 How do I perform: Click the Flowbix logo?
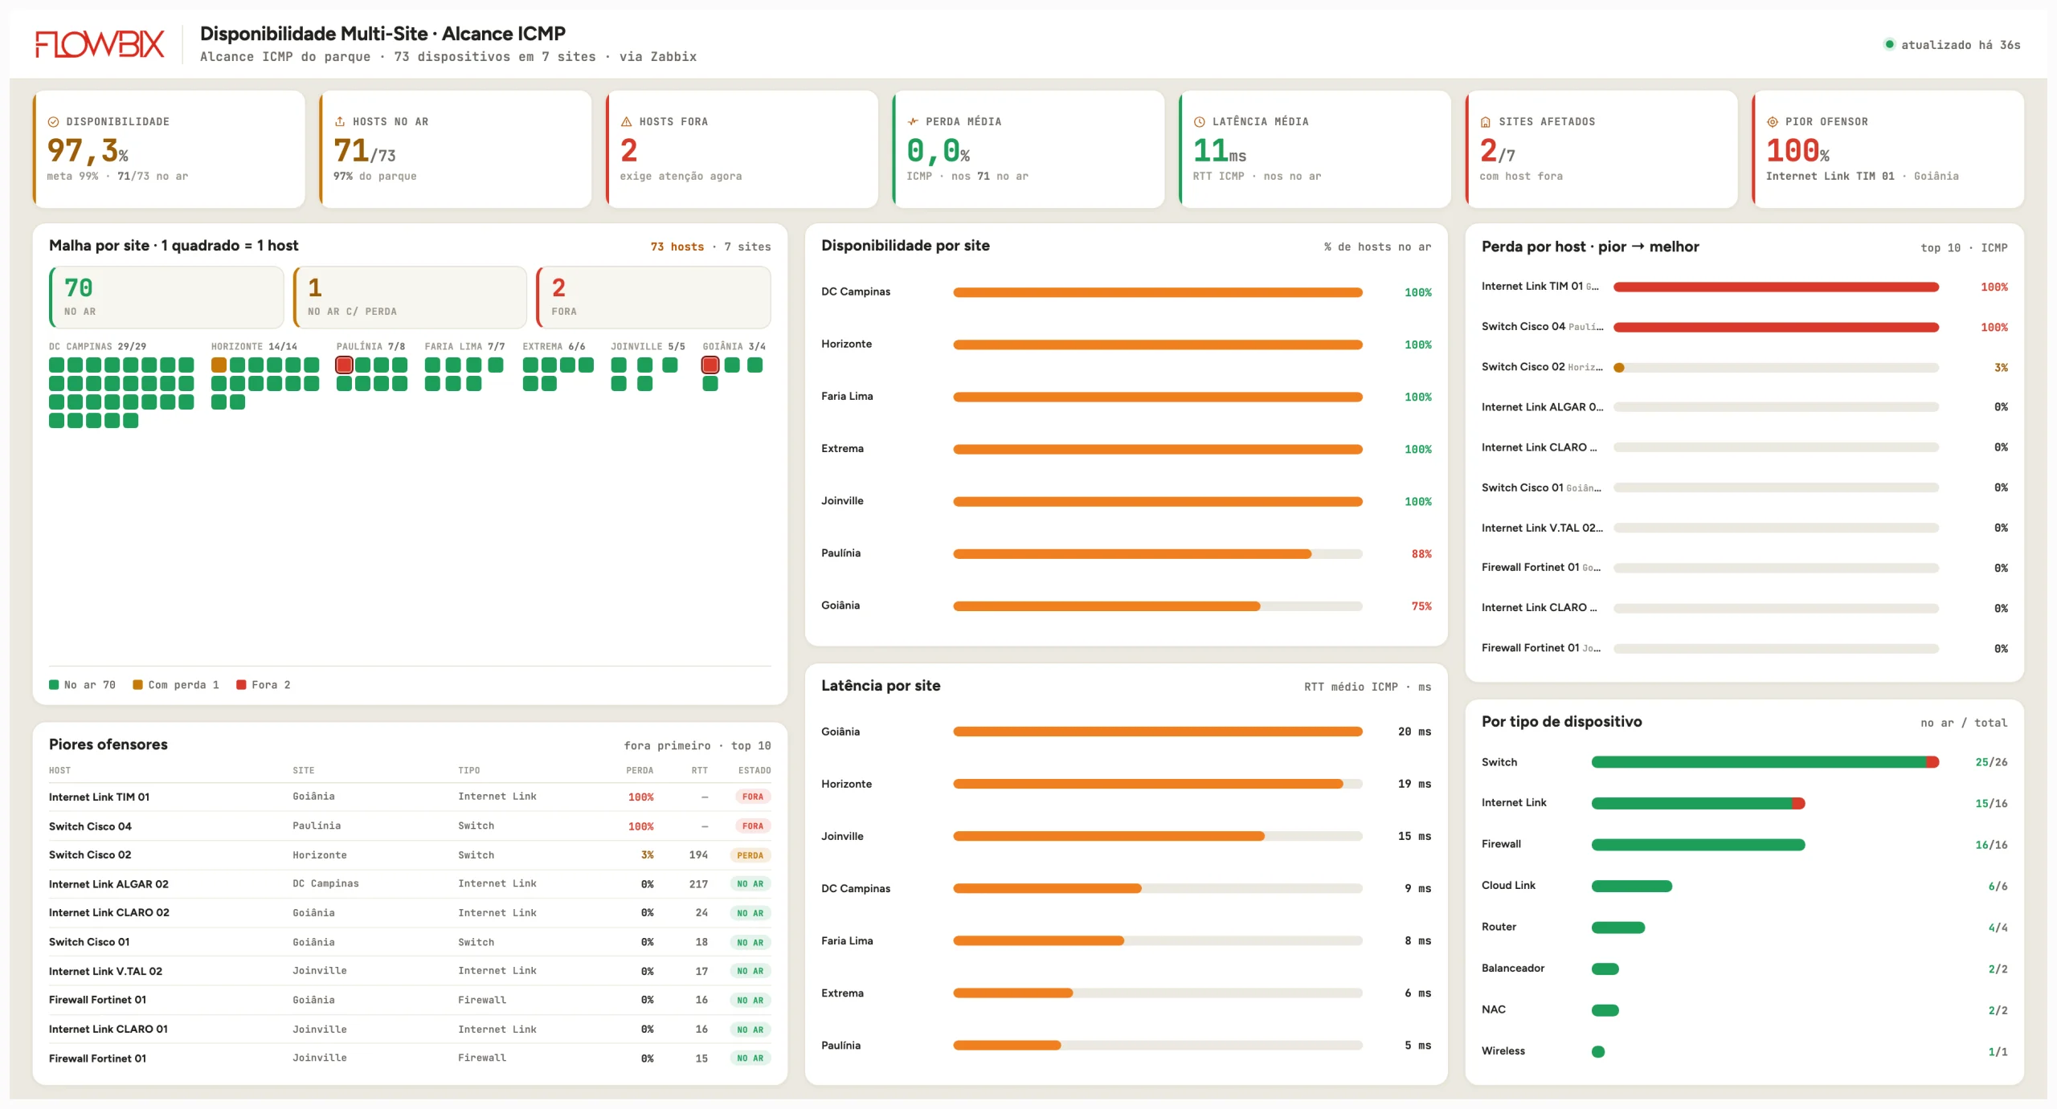(x=100, y=44)
